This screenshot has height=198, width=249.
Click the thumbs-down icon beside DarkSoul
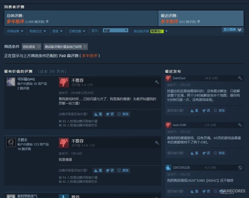168,78
